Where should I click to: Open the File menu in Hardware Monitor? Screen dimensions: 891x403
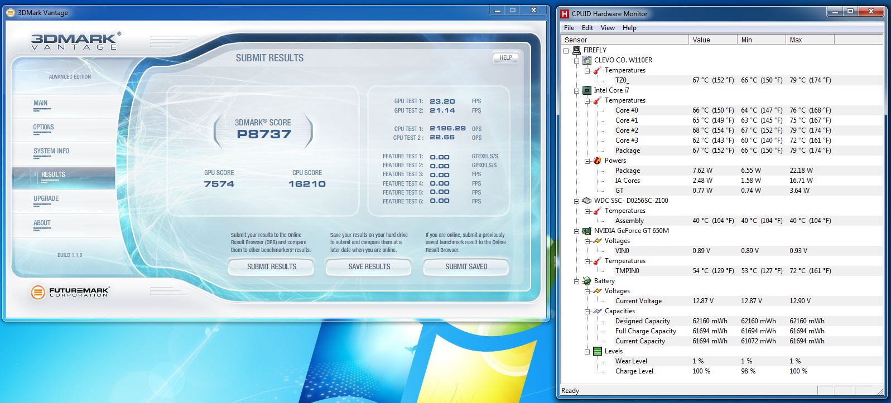569,28
